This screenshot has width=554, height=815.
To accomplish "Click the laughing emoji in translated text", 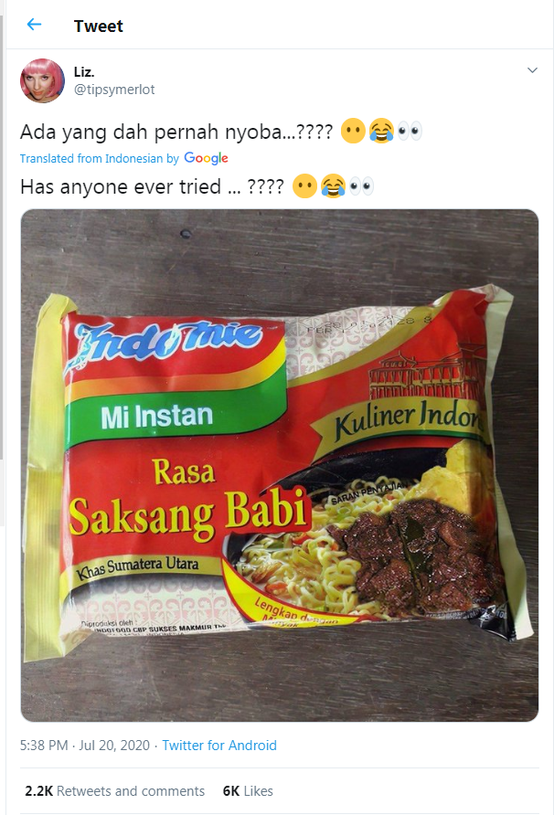I will pyautogui.click(x=333, y=186).
